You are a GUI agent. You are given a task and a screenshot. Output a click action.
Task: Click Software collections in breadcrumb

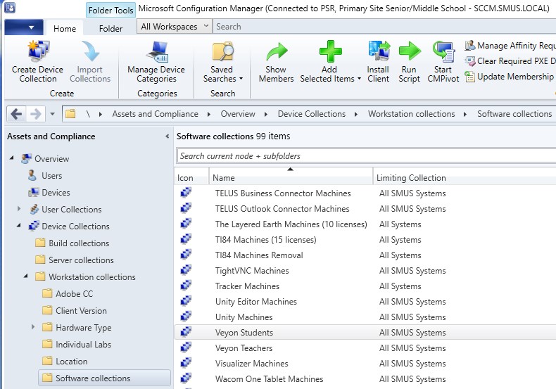click(x=514, y=114)
